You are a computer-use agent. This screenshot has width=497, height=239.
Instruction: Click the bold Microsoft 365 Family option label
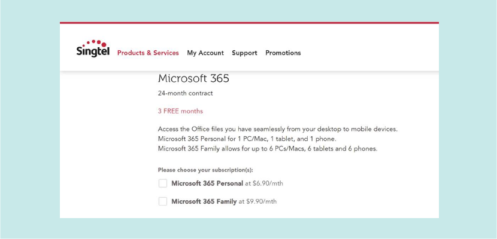204,201
